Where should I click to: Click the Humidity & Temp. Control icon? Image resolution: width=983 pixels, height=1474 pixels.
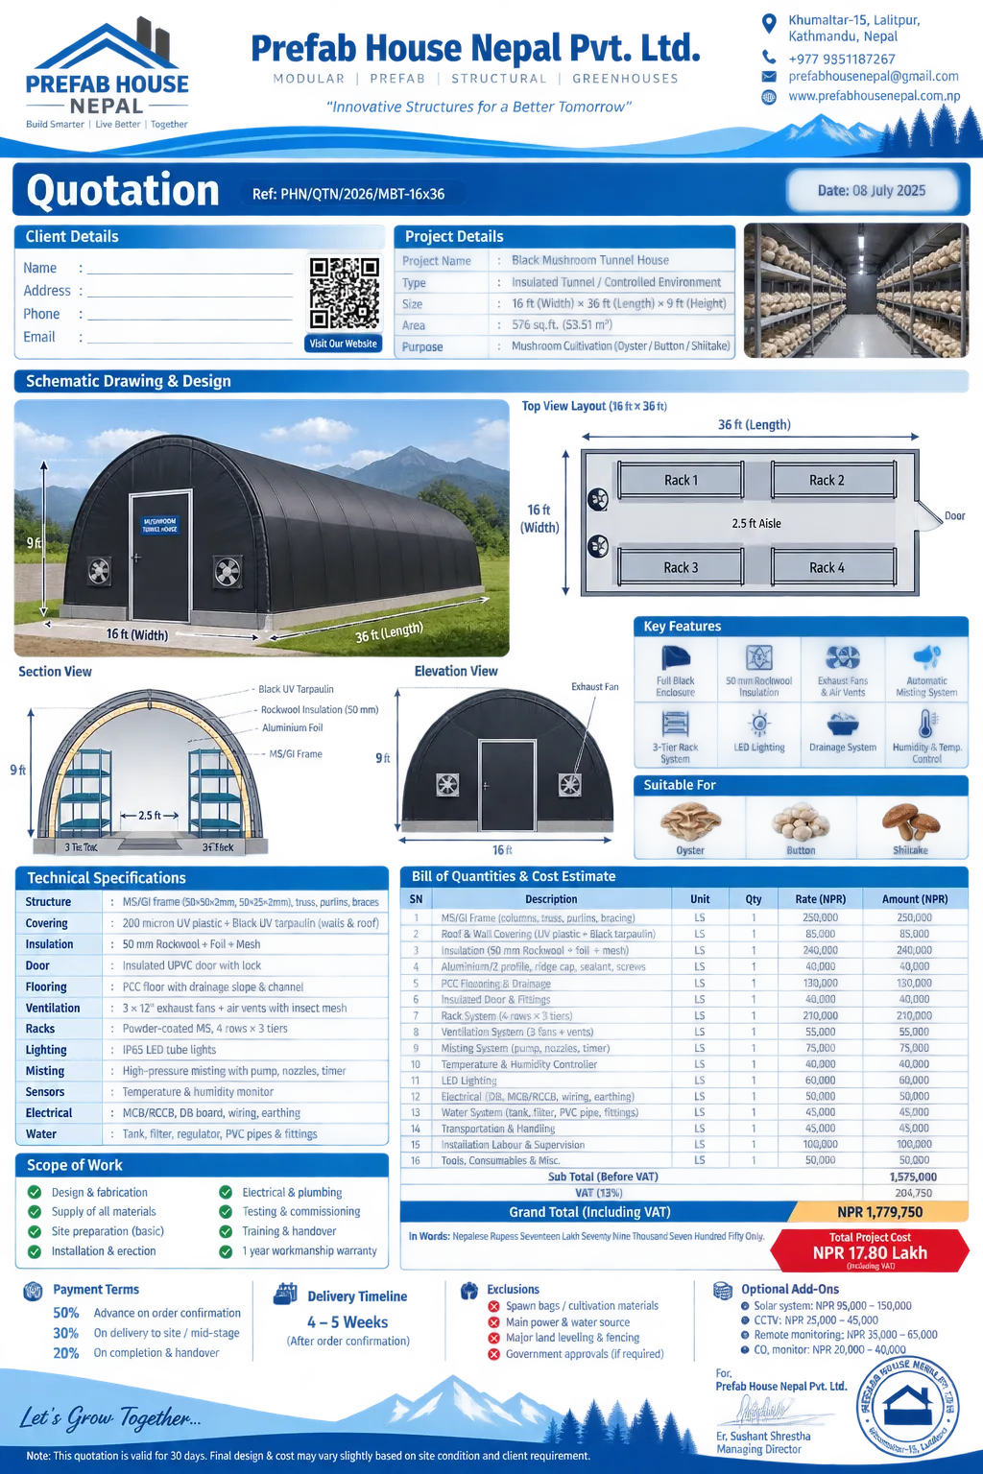(x=926, y=724)
